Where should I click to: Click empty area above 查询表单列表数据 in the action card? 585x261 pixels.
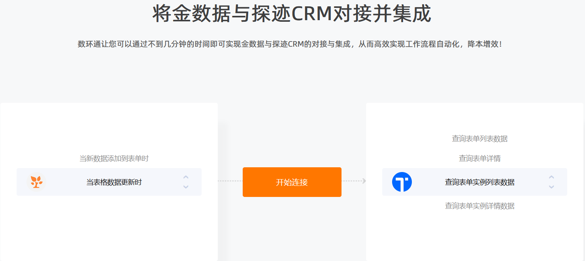tap(475, 118)
